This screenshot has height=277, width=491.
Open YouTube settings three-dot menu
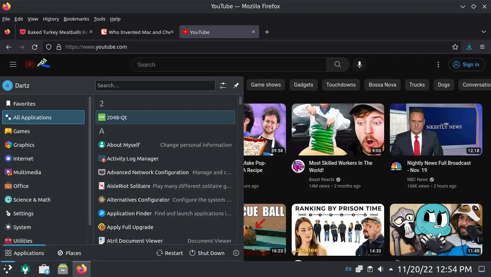tap(438, 65)
